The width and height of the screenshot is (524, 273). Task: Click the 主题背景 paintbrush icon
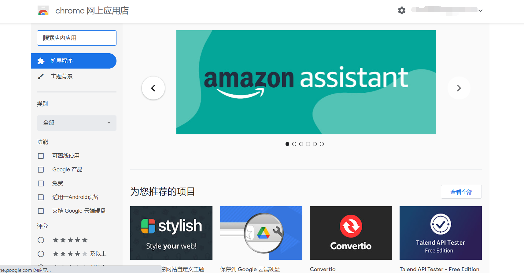click(41, 76)
